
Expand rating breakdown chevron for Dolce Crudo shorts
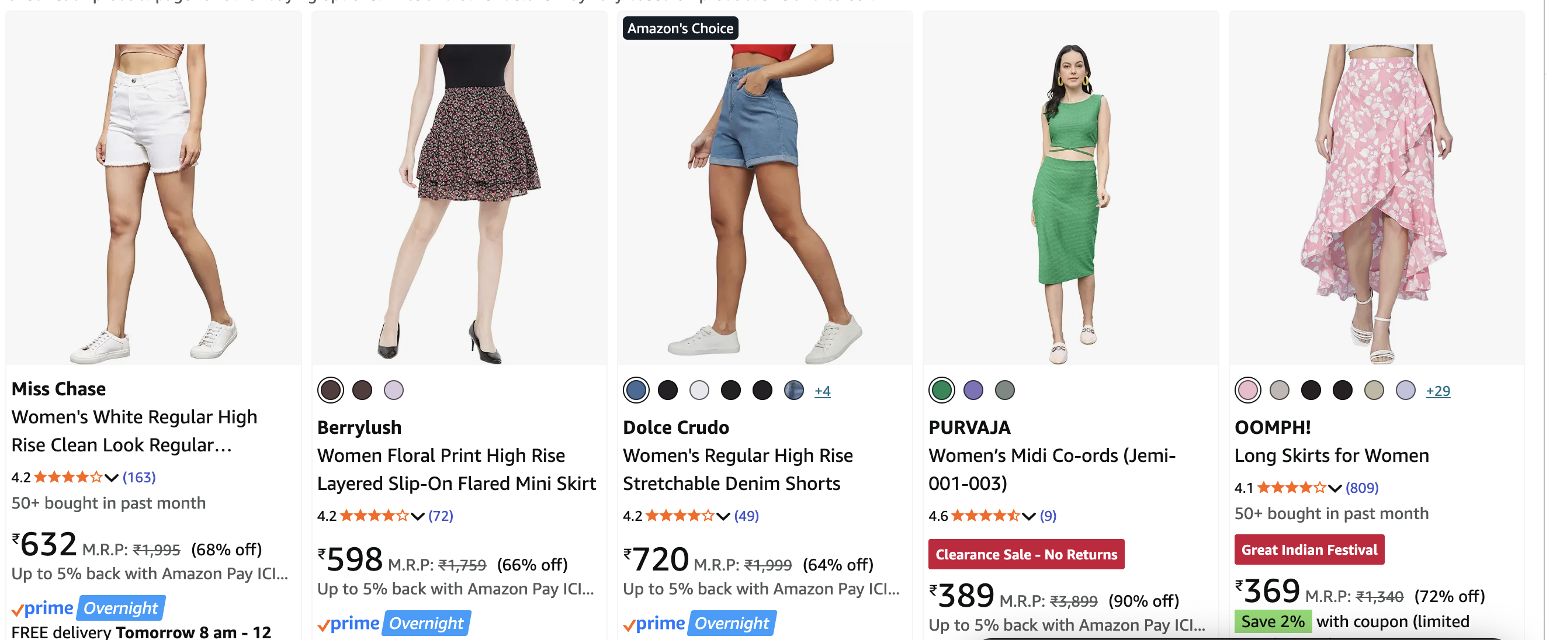(723, 516)
